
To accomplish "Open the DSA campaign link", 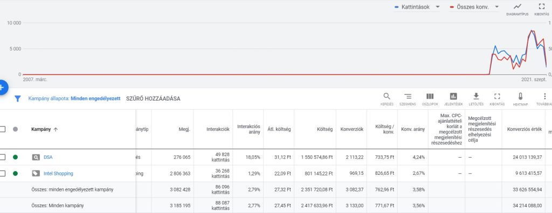I will point(48,158).
